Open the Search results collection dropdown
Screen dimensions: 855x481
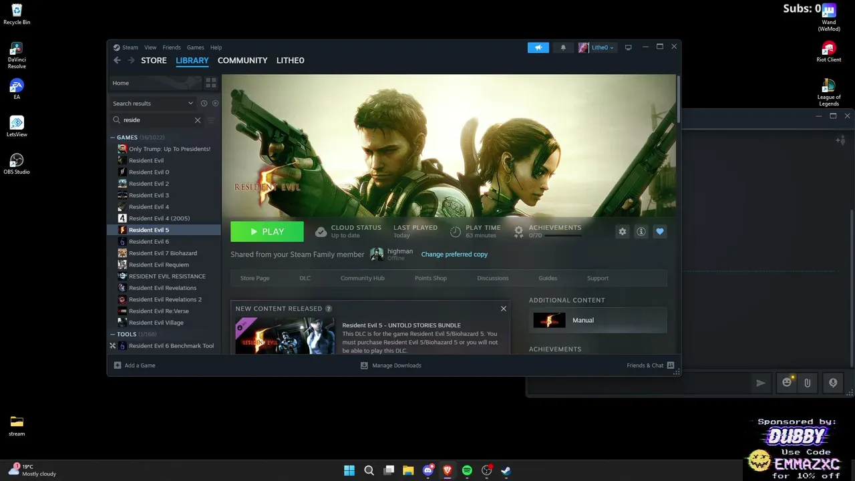tap(153, 104)
